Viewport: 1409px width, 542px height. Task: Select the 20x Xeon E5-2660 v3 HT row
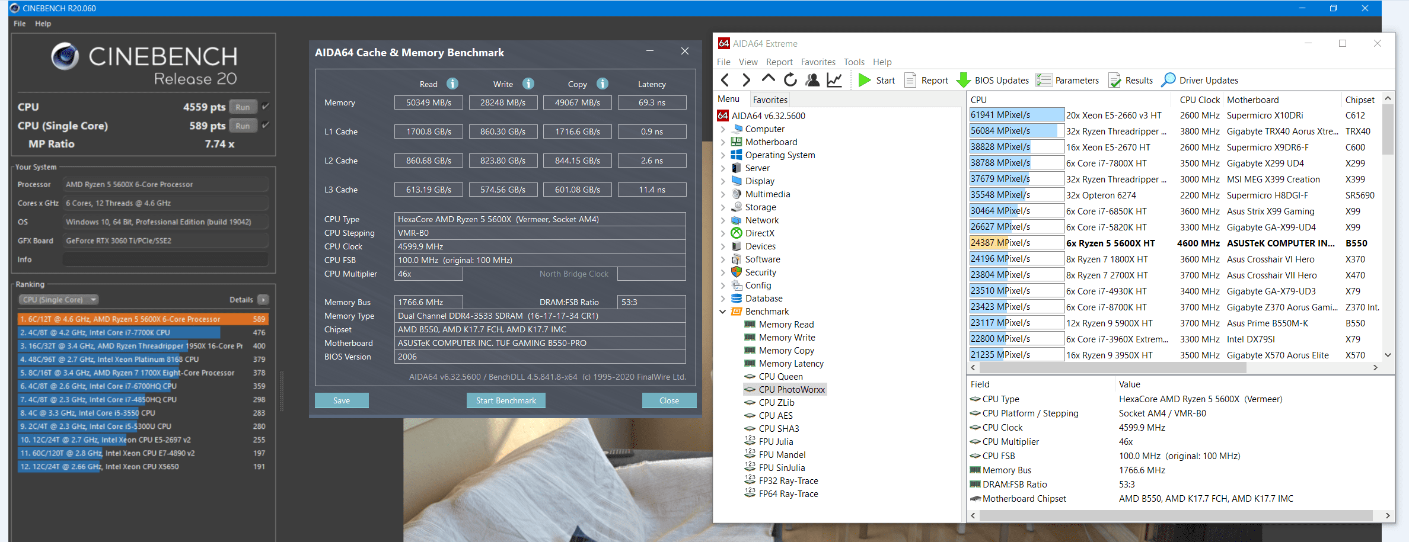pos(1175,115)
